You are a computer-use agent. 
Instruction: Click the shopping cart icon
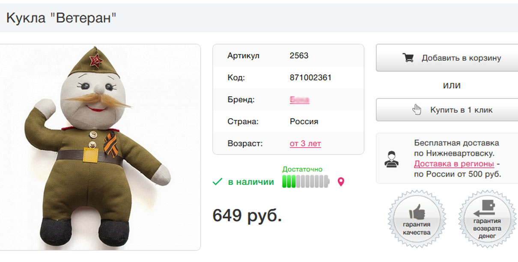tap(408, 58)
